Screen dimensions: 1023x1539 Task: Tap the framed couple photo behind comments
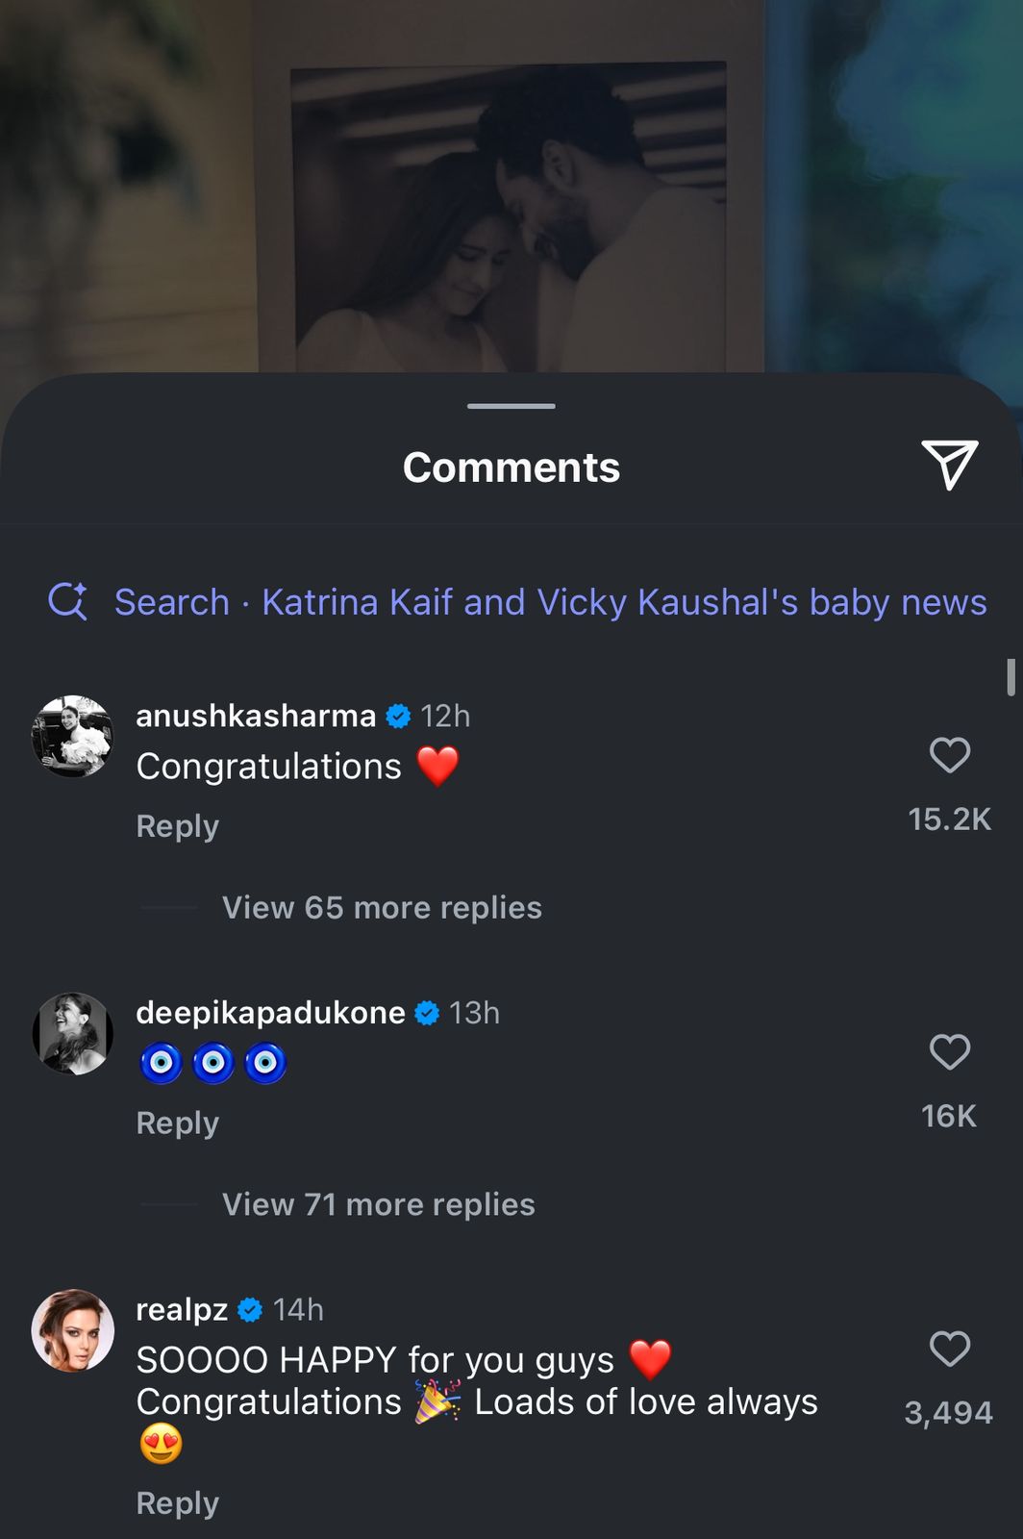pos(508,216)
